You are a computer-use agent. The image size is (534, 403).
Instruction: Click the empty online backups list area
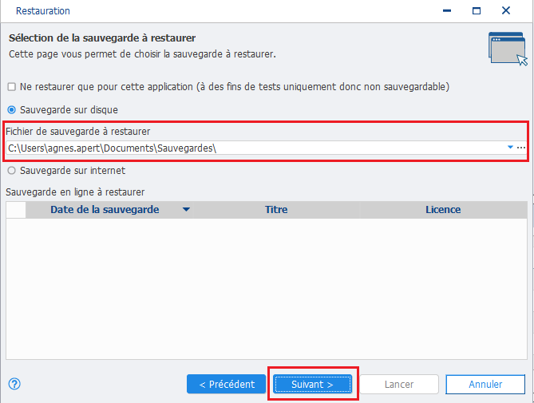click(x=267, y=289)
